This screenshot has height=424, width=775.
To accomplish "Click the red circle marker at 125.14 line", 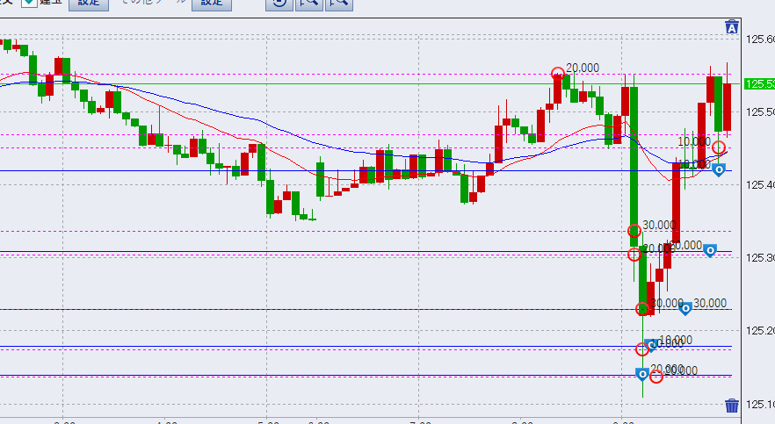I will (x=655, y=376).
